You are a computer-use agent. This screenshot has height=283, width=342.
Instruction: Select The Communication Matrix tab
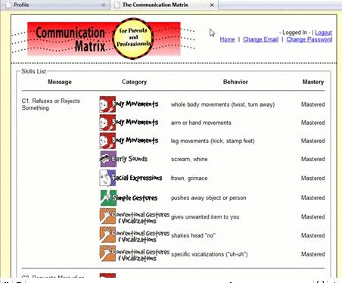click(164, 5)
